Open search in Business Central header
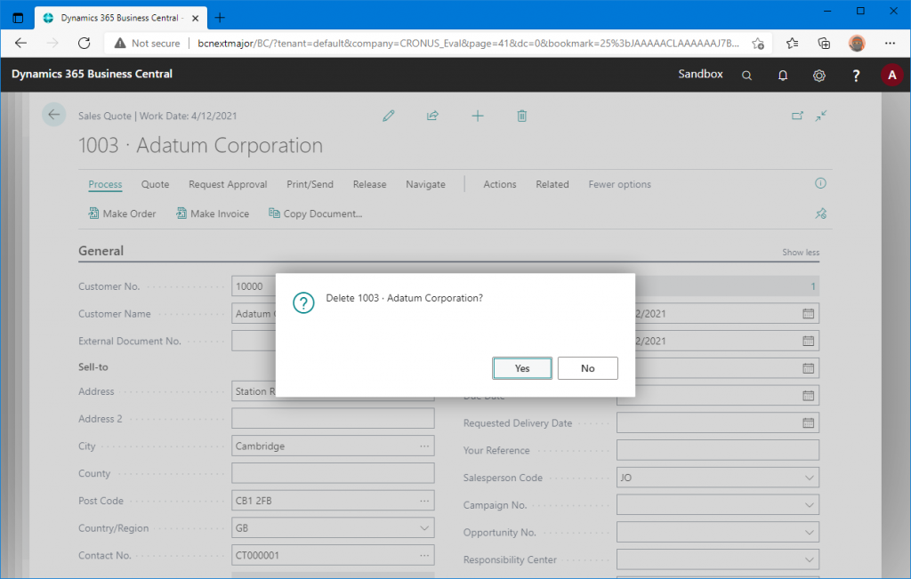Screen dimensions: 911x579 coord(746,76)
